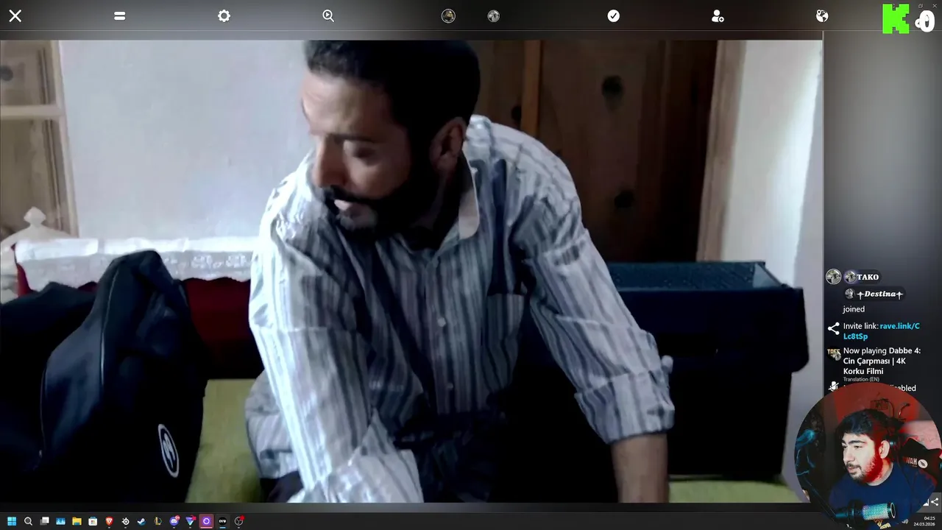Image resolution: width=942 pixels, height=530 pixels.
Task: Click the white checkmark circle icon
Action: coord(614,15)
